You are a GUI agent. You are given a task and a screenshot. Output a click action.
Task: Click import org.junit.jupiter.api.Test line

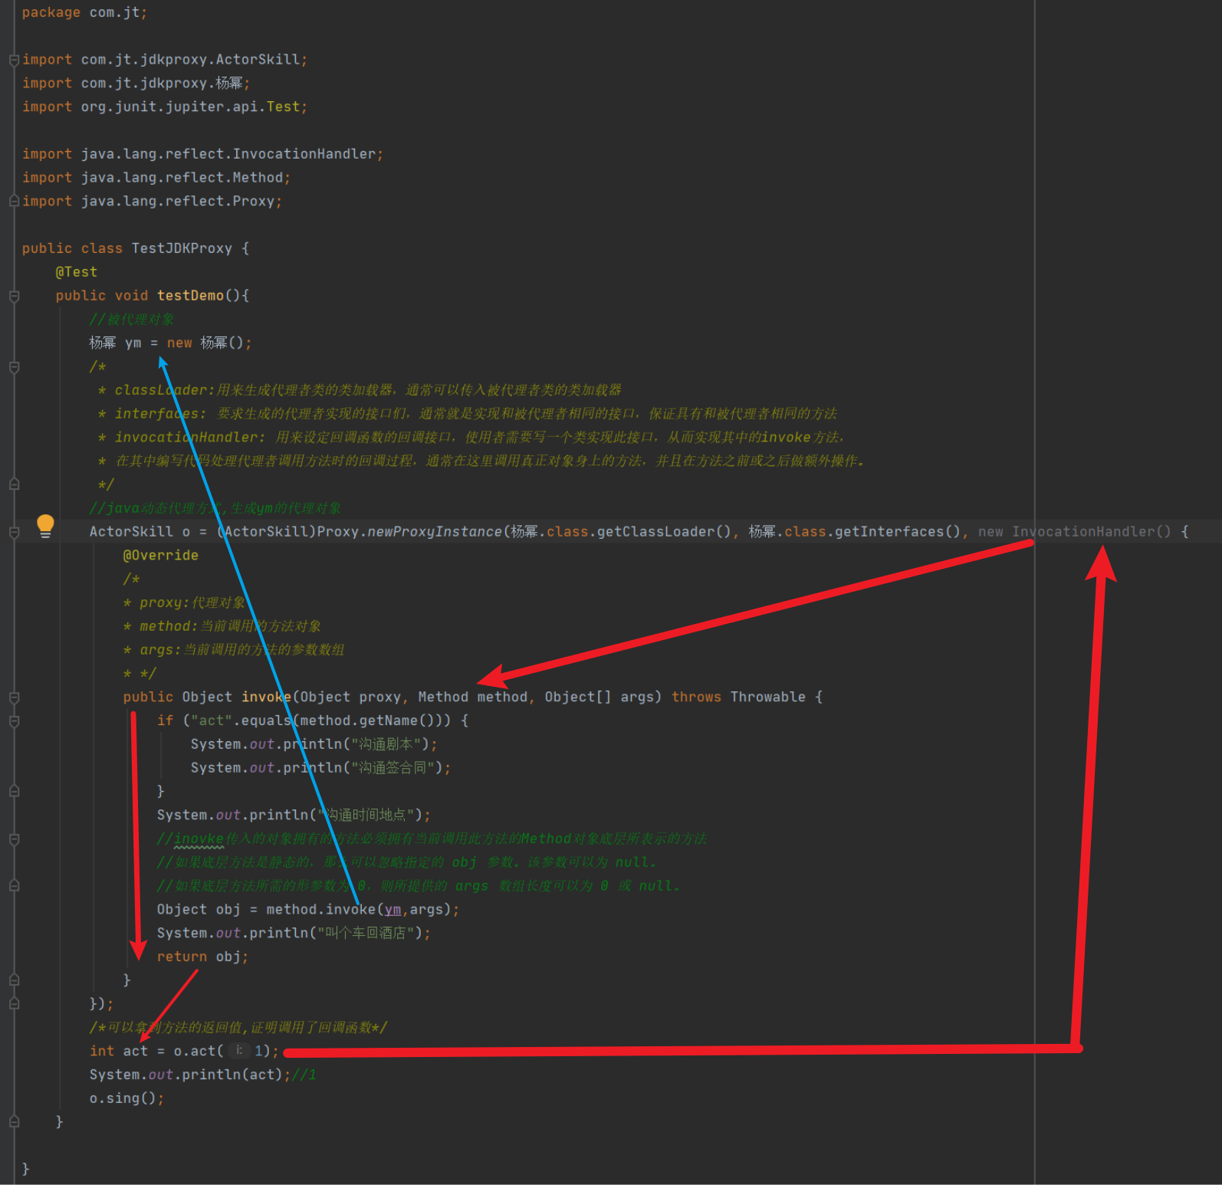pos(165,107)
